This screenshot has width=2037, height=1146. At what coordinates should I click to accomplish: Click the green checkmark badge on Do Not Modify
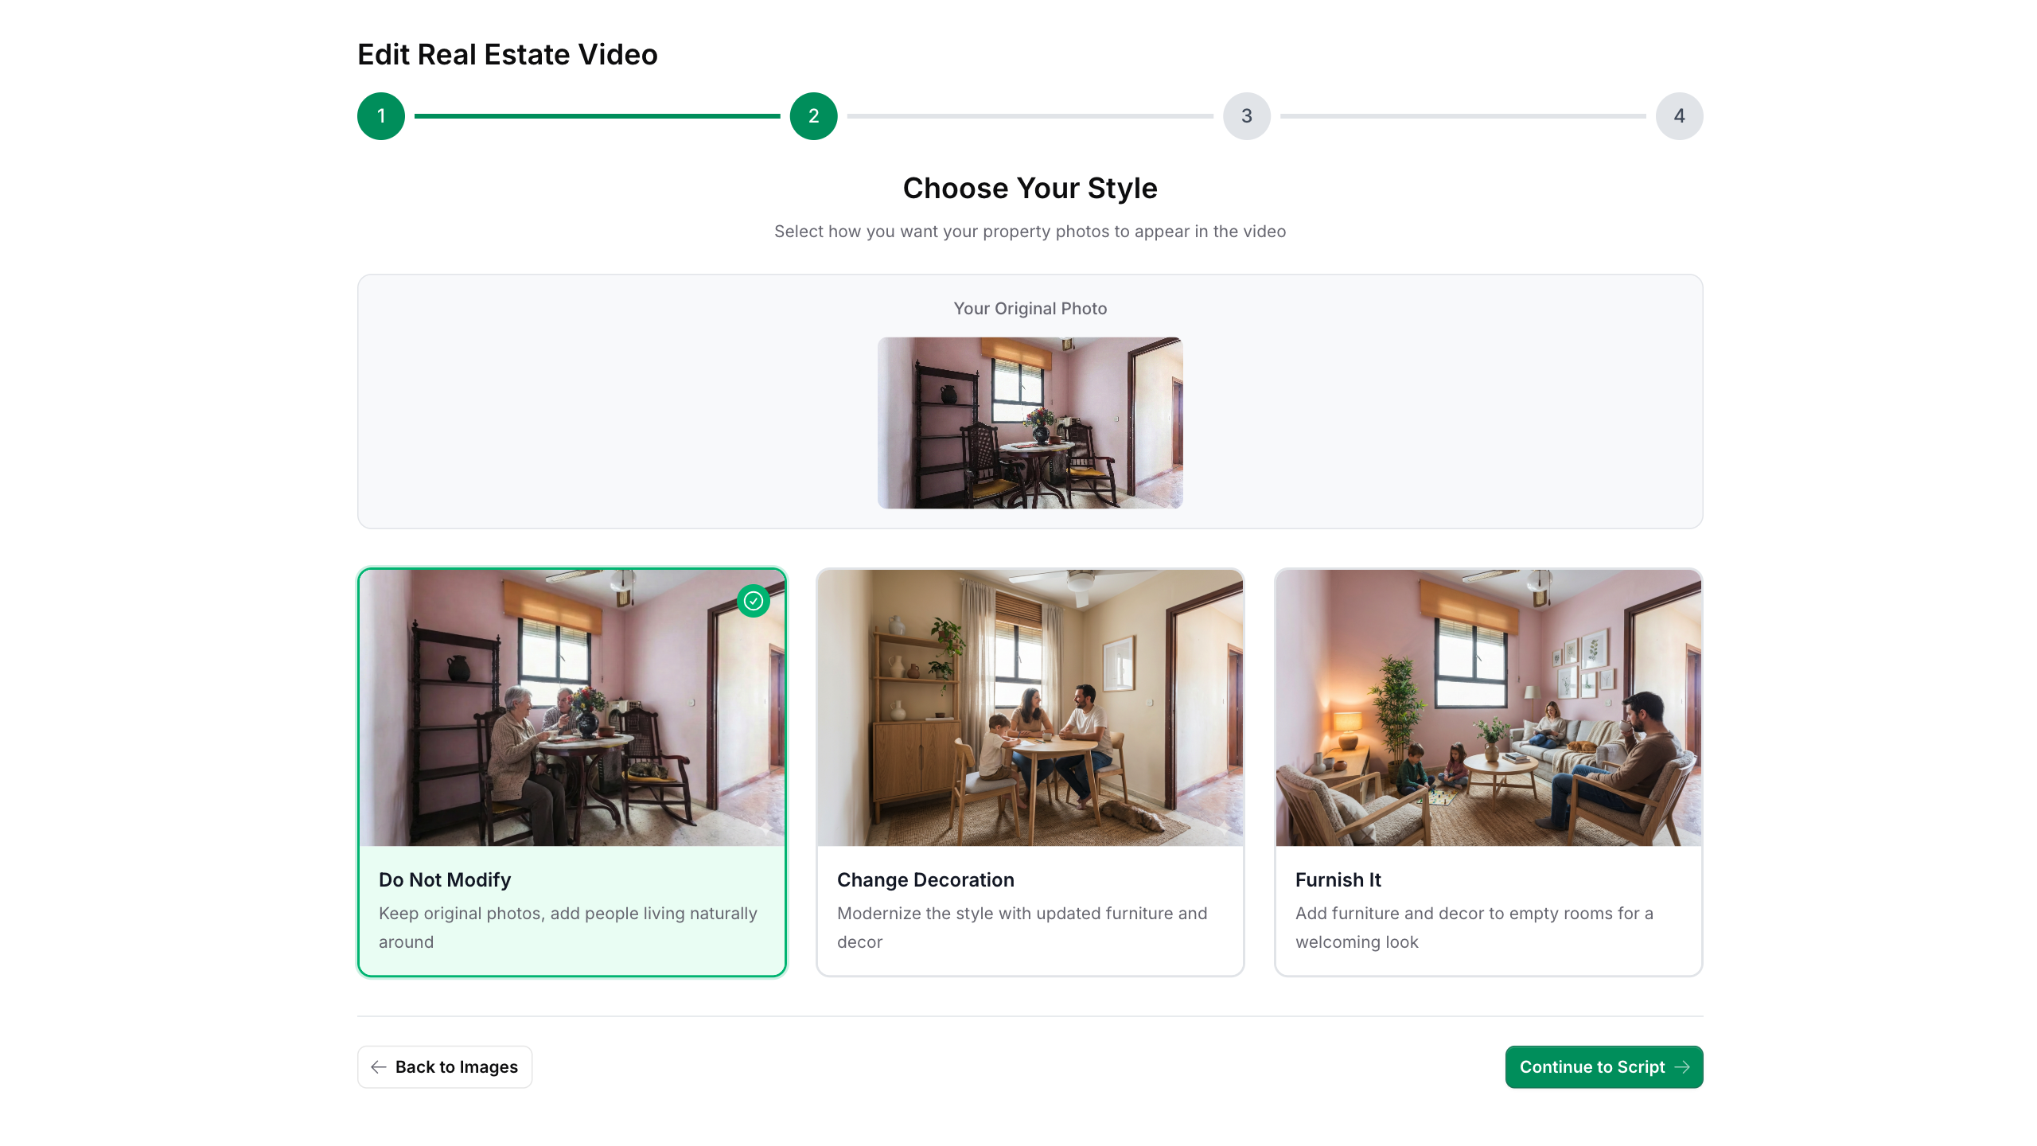click(753, 601)
